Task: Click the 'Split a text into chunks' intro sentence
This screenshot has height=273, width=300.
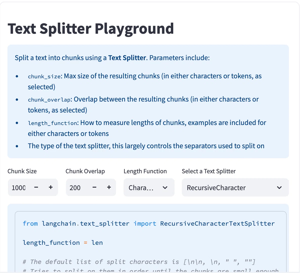Action: 112,58
